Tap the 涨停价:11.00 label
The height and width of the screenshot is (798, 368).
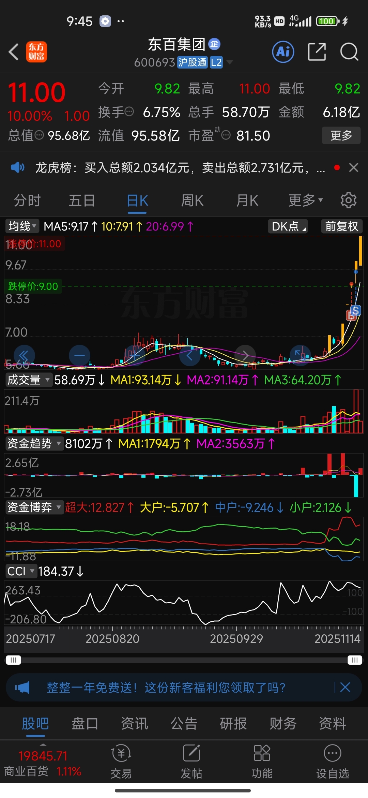coord(34,244)
